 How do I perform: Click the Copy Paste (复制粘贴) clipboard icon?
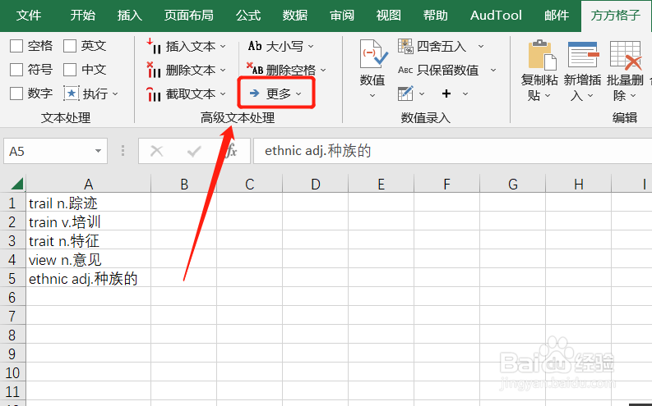click(x=542, y=55)
